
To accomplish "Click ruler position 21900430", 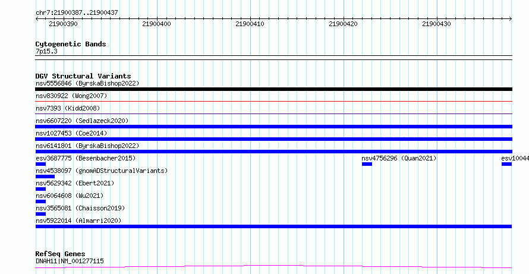I will click(x=436, y=24).
